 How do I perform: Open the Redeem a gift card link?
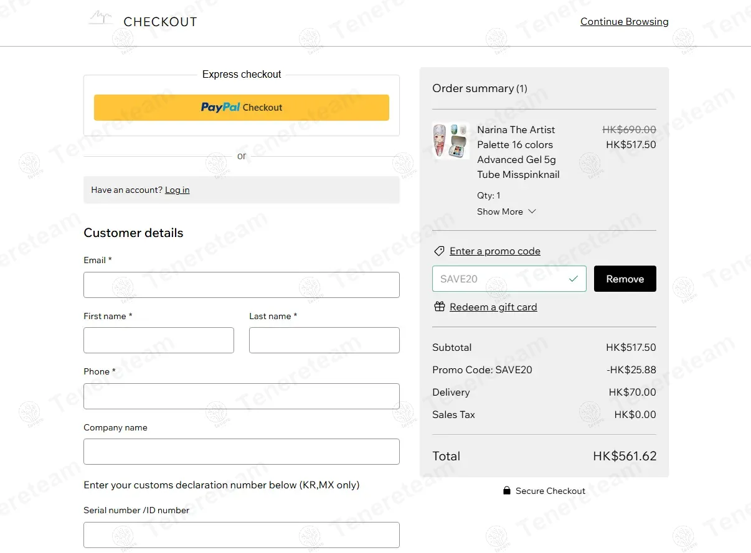[493, 307]
